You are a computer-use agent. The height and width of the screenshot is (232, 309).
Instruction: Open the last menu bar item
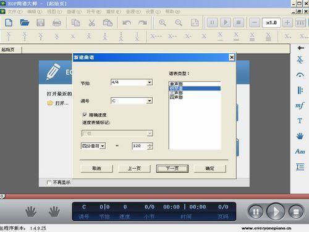173,12
